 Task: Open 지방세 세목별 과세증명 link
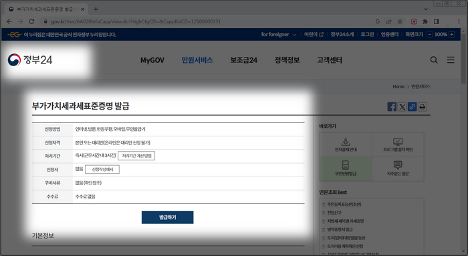click(346, 221)
